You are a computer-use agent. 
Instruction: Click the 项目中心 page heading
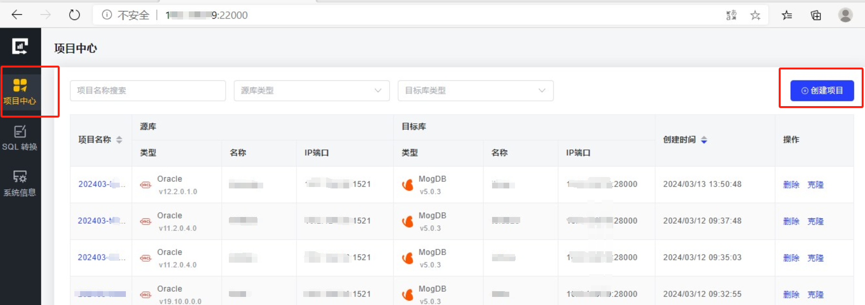tap(75, 48)
